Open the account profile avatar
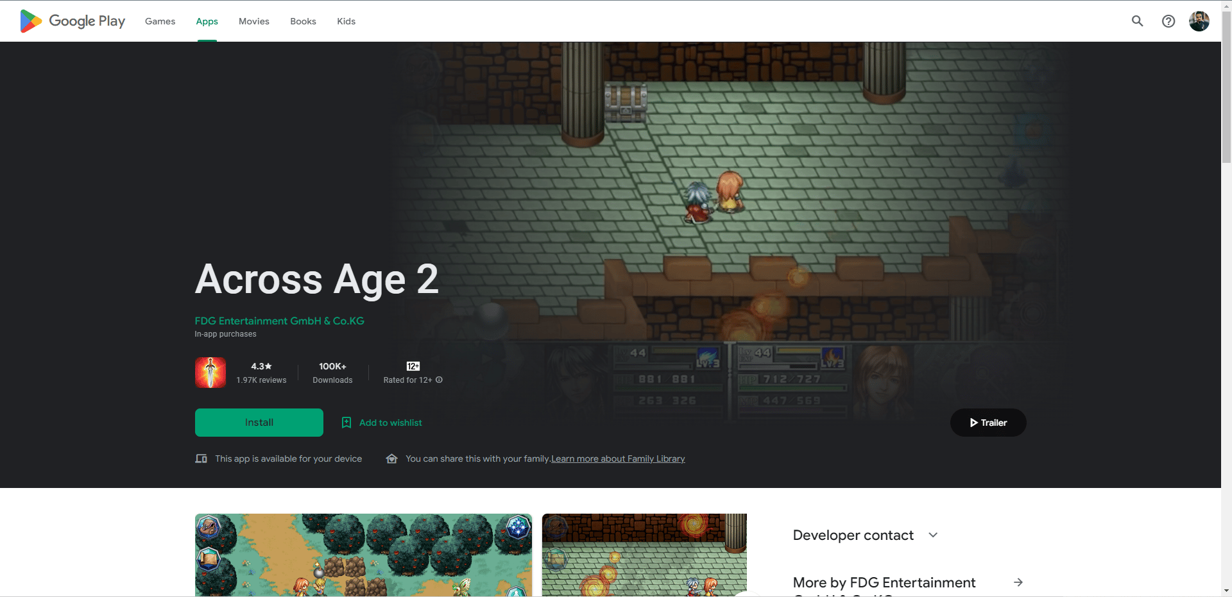Image resolution: width=1232 pixels, height=597 pixels. (x=1199, y=21)
